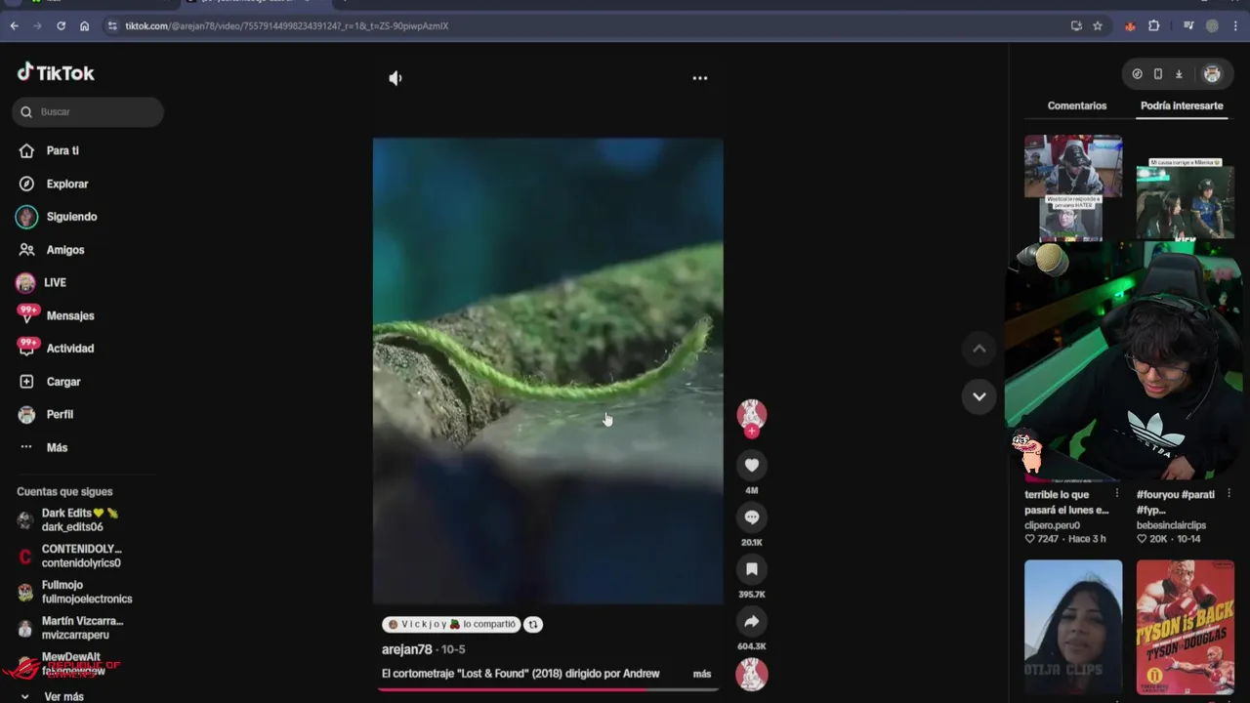Viewport: 1250px width, 703px height.
Task: Click the browser home button
Action: point(84,26)
